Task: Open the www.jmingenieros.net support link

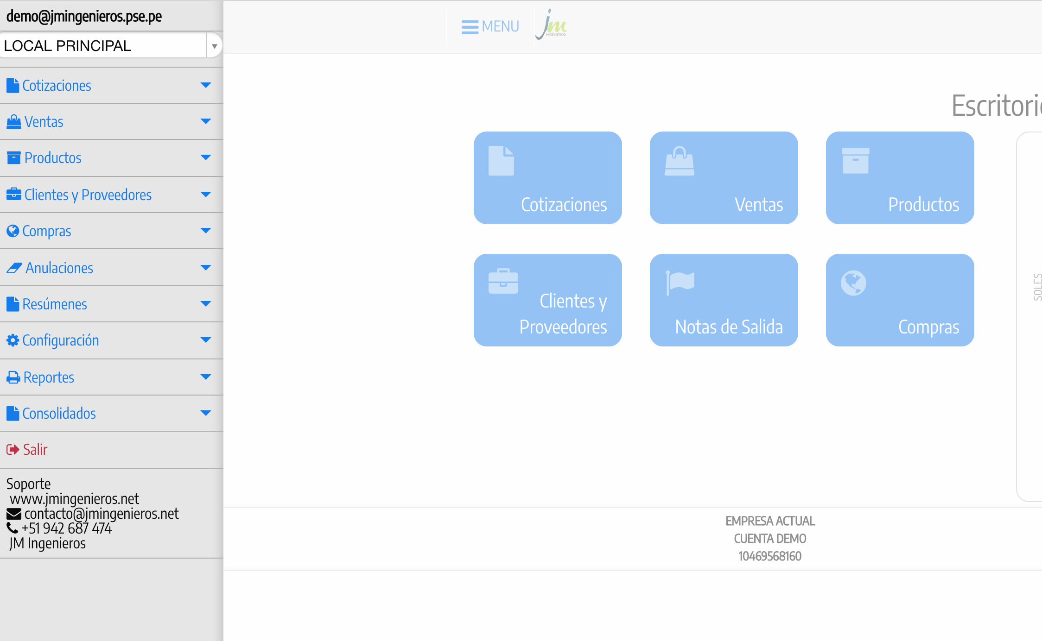Action: point(74,499)
